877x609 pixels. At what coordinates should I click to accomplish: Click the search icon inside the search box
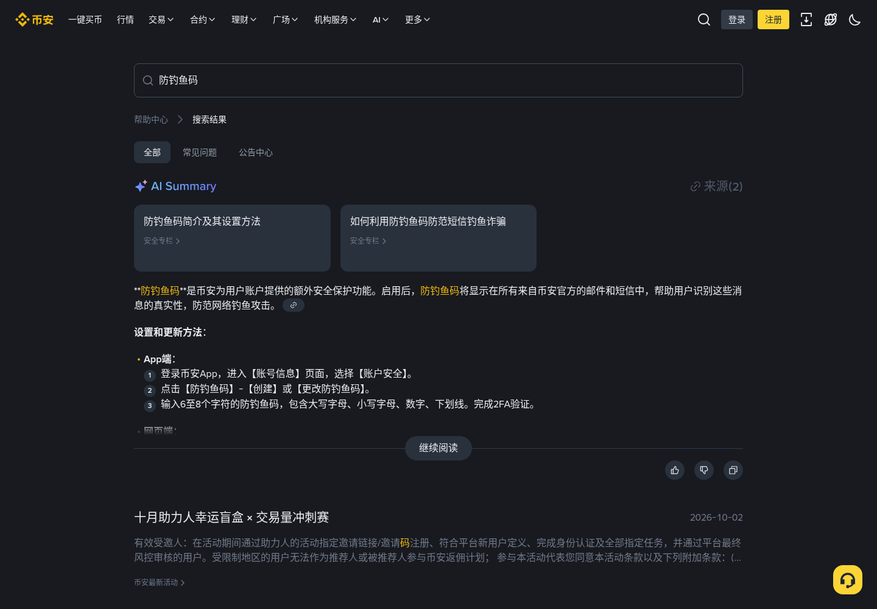coord(148,80)
